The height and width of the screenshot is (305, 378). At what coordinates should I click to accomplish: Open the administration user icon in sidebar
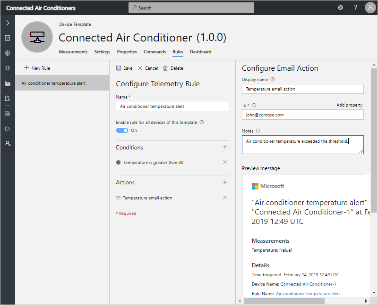tap(8, 144)
